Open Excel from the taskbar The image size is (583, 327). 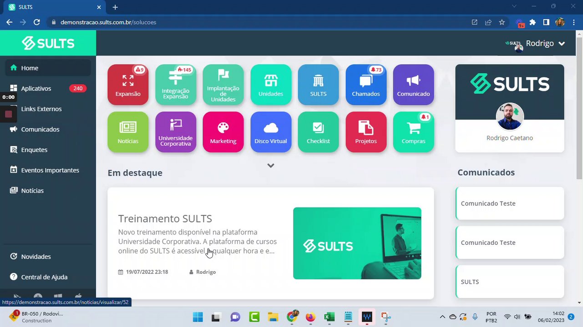[329, 317]
